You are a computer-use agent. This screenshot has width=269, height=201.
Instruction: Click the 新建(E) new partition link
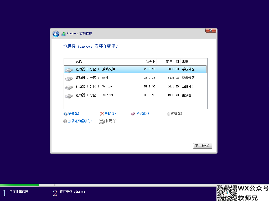[177, 114]
